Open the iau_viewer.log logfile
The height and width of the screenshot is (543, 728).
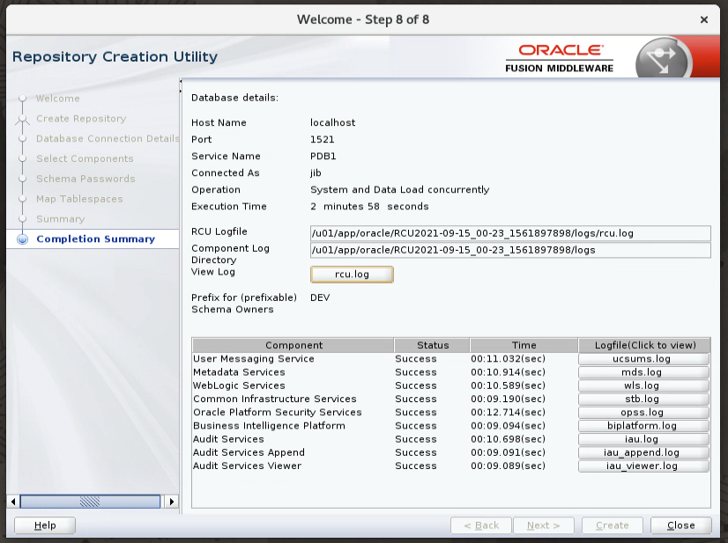click(x=643, y=466)
